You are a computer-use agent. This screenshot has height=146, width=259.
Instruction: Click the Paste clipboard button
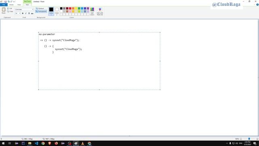point(4,11)
